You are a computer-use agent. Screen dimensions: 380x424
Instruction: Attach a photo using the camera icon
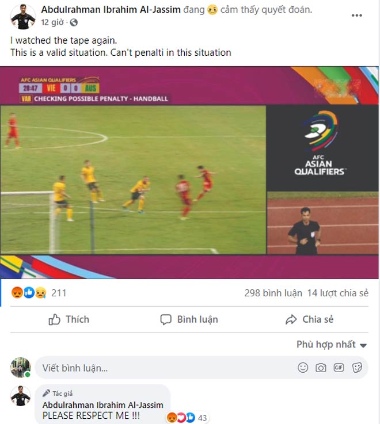[x=321, y=368]
